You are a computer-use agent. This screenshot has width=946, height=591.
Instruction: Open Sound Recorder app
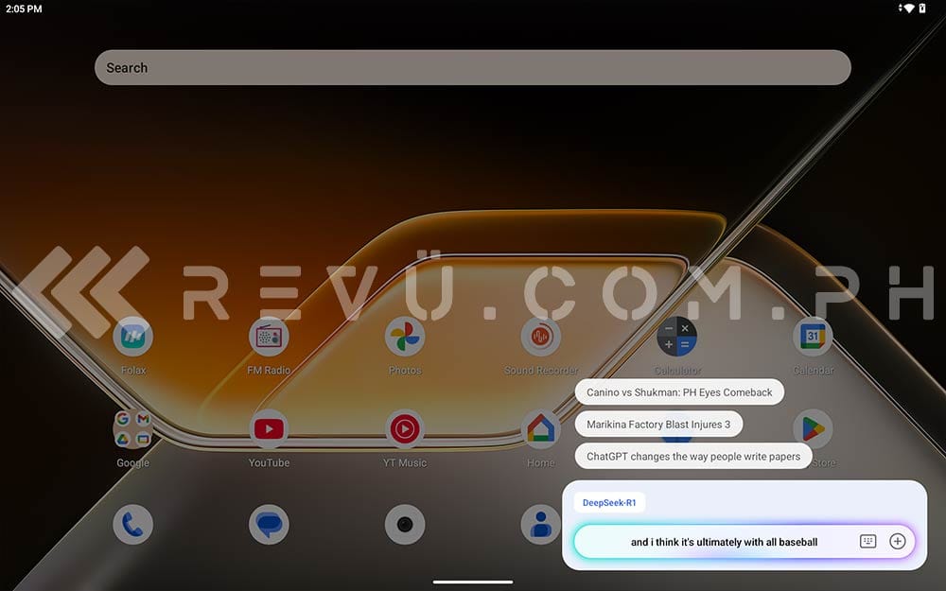coord(541,337)
